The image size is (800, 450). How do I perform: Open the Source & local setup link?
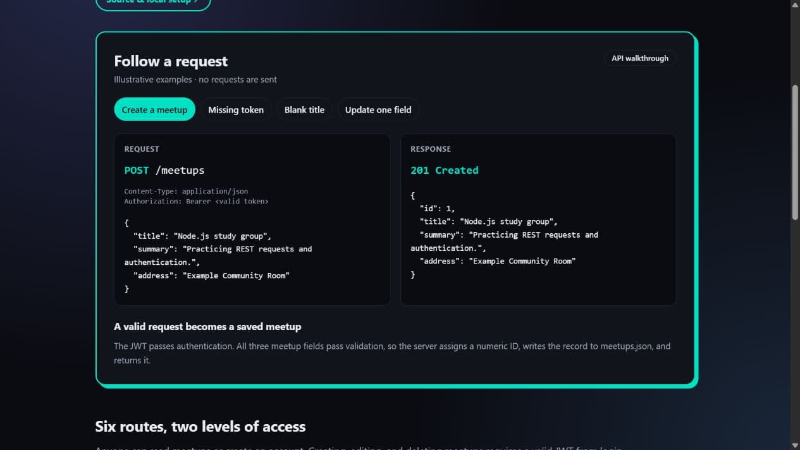pyautogui.click(x=153, y=3)
